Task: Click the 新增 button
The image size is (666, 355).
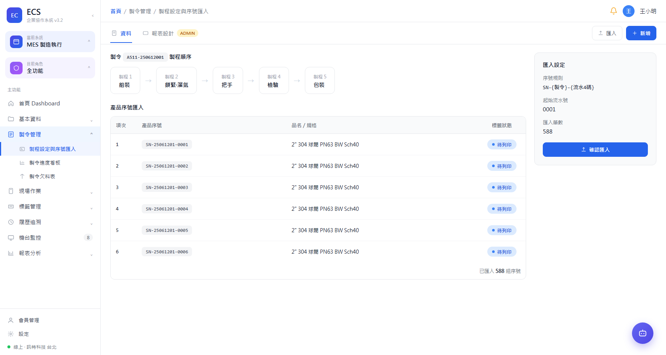Action: [641, 33]
